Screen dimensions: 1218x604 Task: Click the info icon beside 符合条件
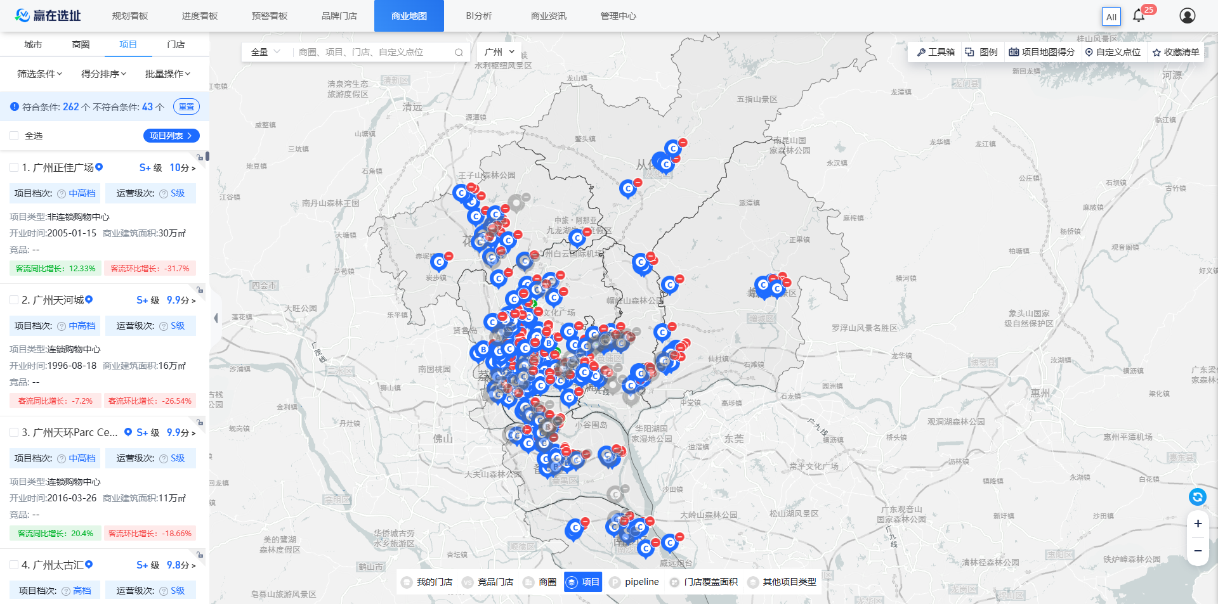pos(15,106)
